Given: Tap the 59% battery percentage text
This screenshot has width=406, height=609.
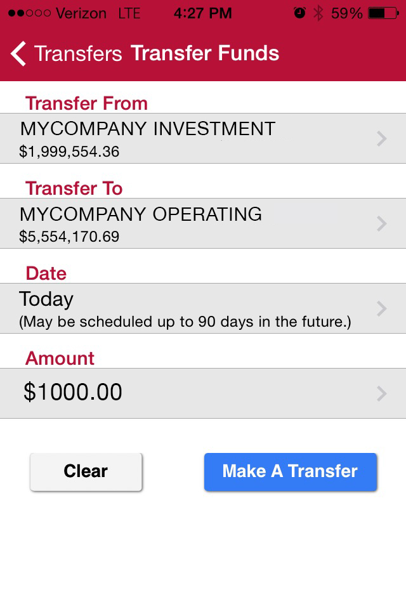Looking at the screenshot, I should coord(346,13).
